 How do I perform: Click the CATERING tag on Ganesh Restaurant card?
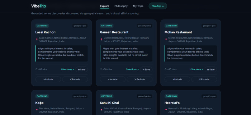(x=107, y=26)
